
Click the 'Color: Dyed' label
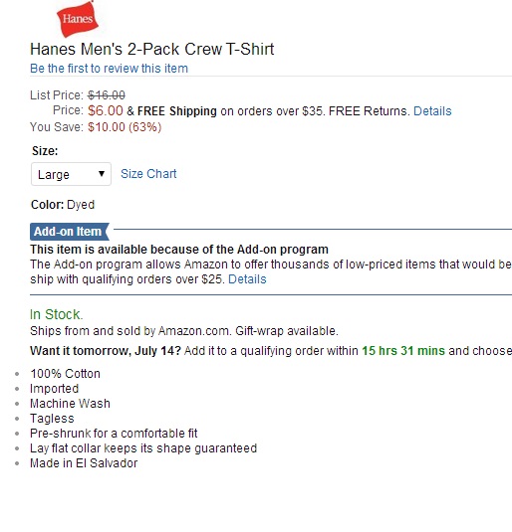coord(63,205)
